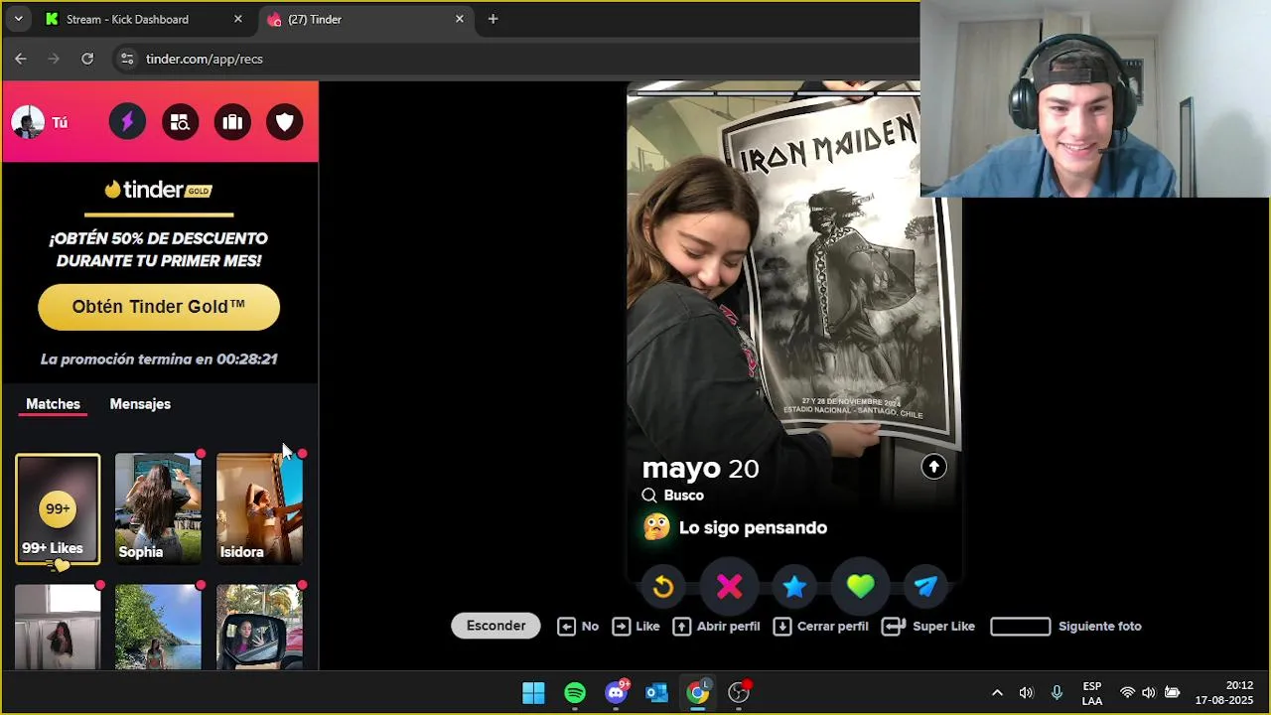The height and width of the screenshot is (715, 1271).
Task: Reload the Tinder page
Action: click(87, 59)
